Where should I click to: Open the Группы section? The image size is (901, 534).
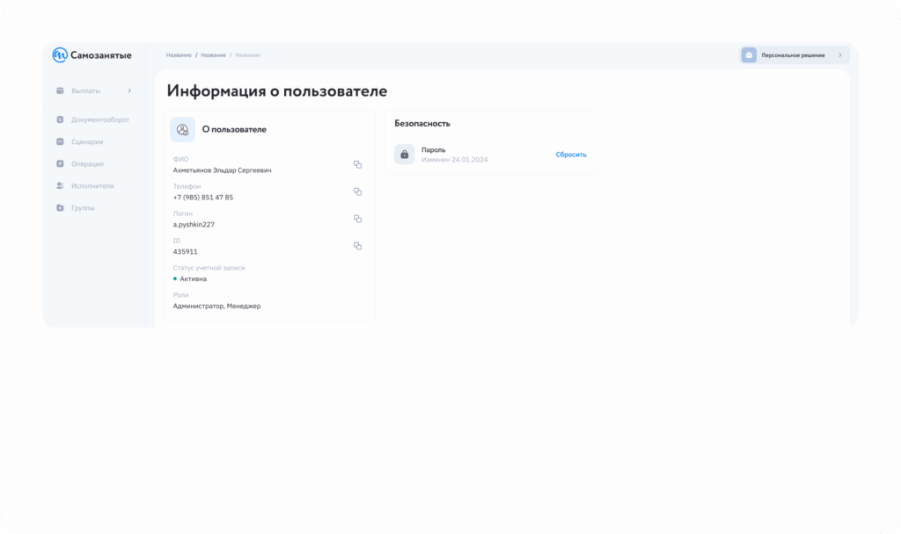(x=83, y=208)
